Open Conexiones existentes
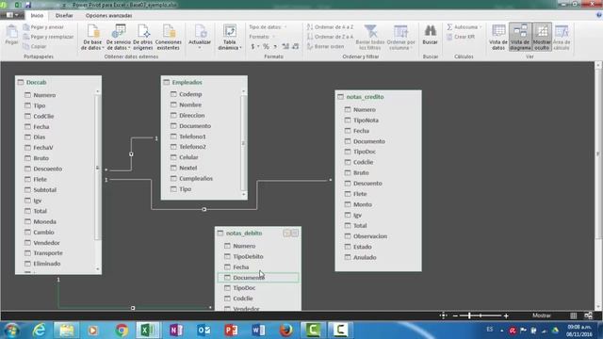Viewport: 603px width, 339px height. click(168, 37)
